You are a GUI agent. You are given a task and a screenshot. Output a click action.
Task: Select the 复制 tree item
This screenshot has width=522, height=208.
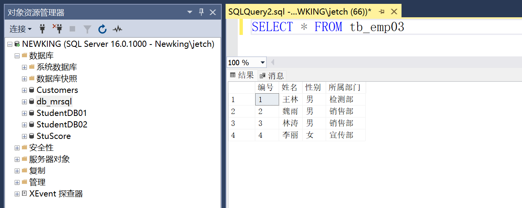point(37,171)
